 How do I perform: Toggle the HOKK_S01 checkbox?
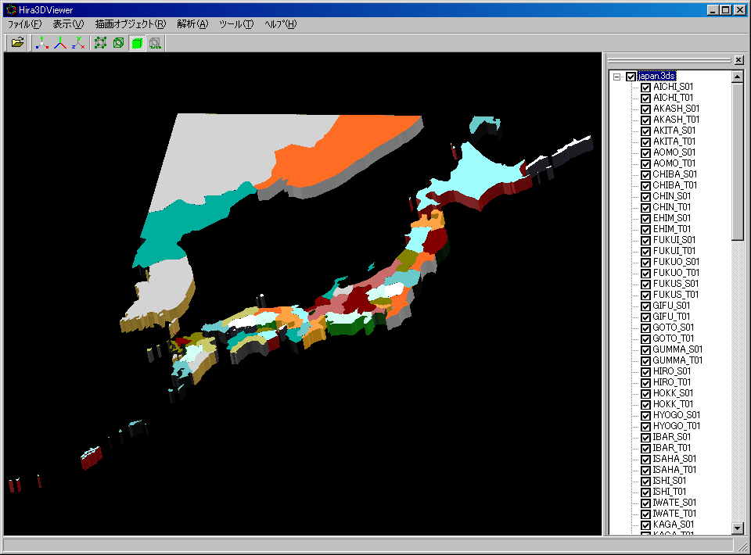[x=645, y=393]
